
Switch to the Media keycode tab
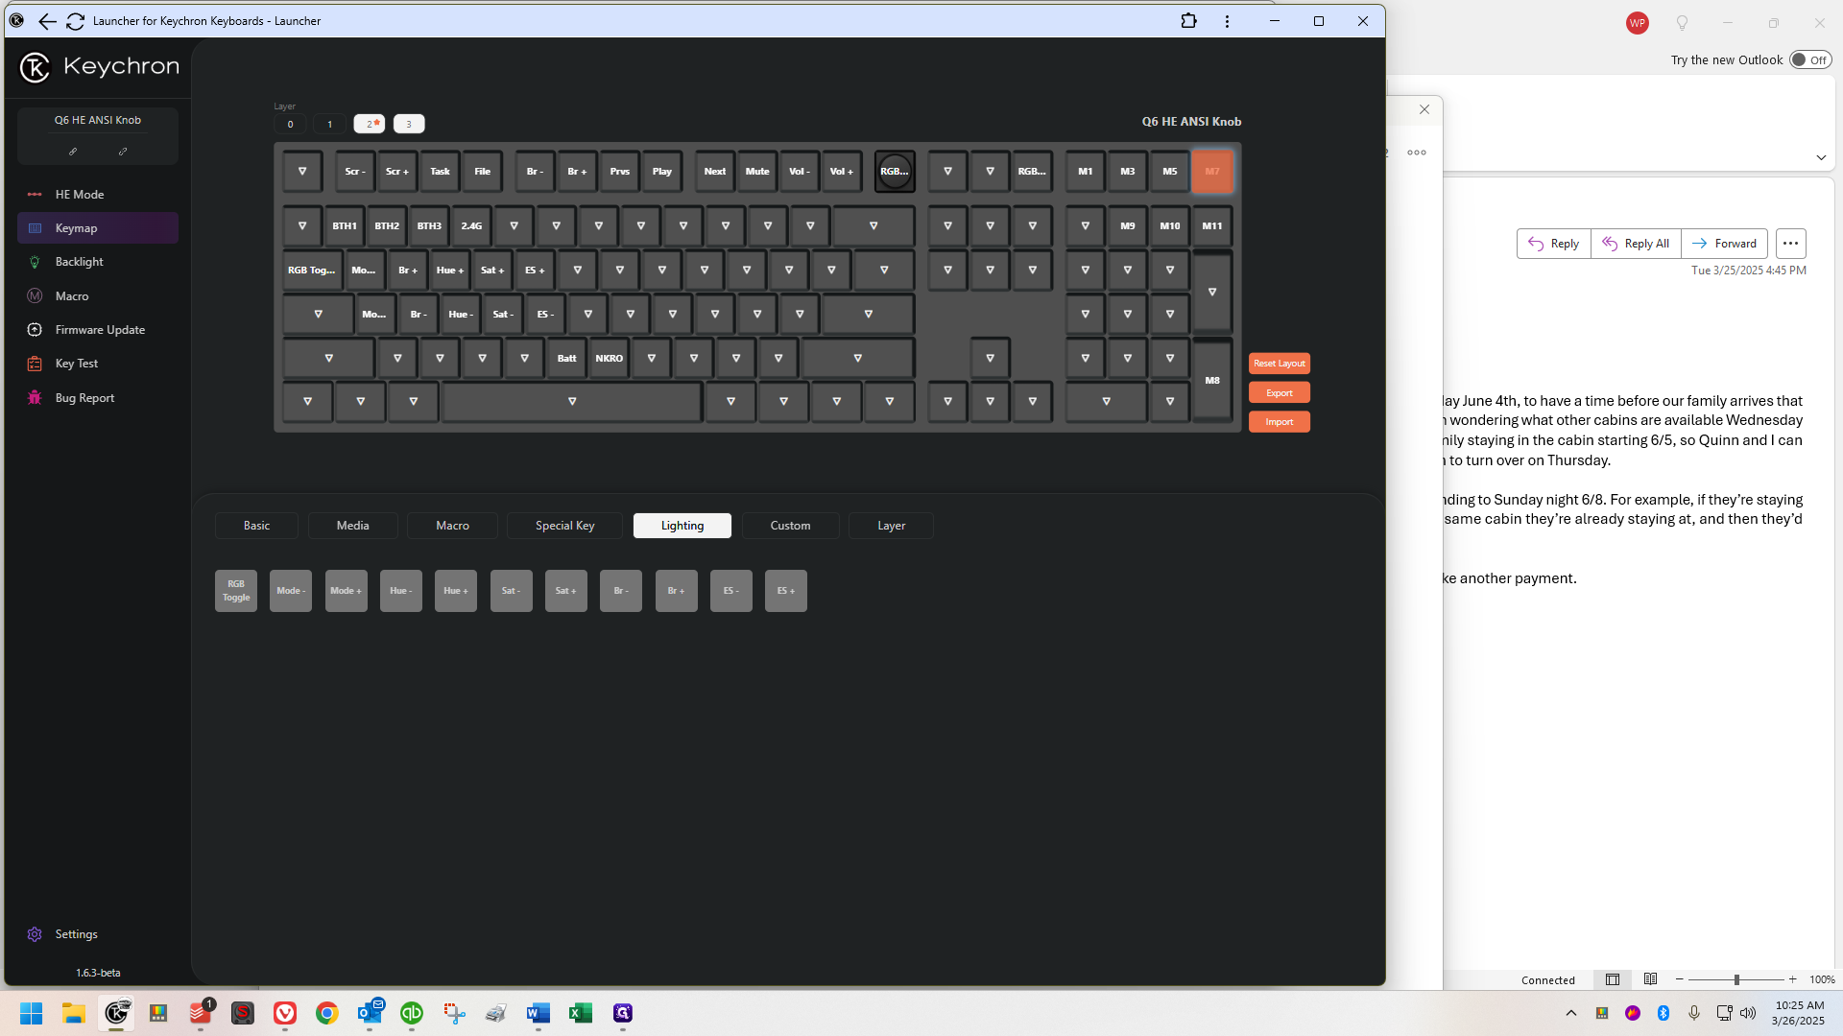pyautogui.click(x=352, y=526)
